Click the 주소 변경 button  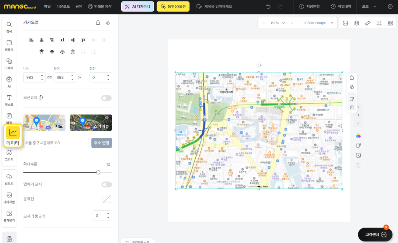[101, 143]
